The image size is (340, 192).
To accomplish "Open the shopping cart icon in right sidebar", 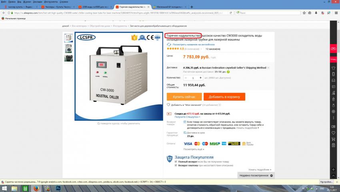I will pyautogui.click(x=333, y=139).
